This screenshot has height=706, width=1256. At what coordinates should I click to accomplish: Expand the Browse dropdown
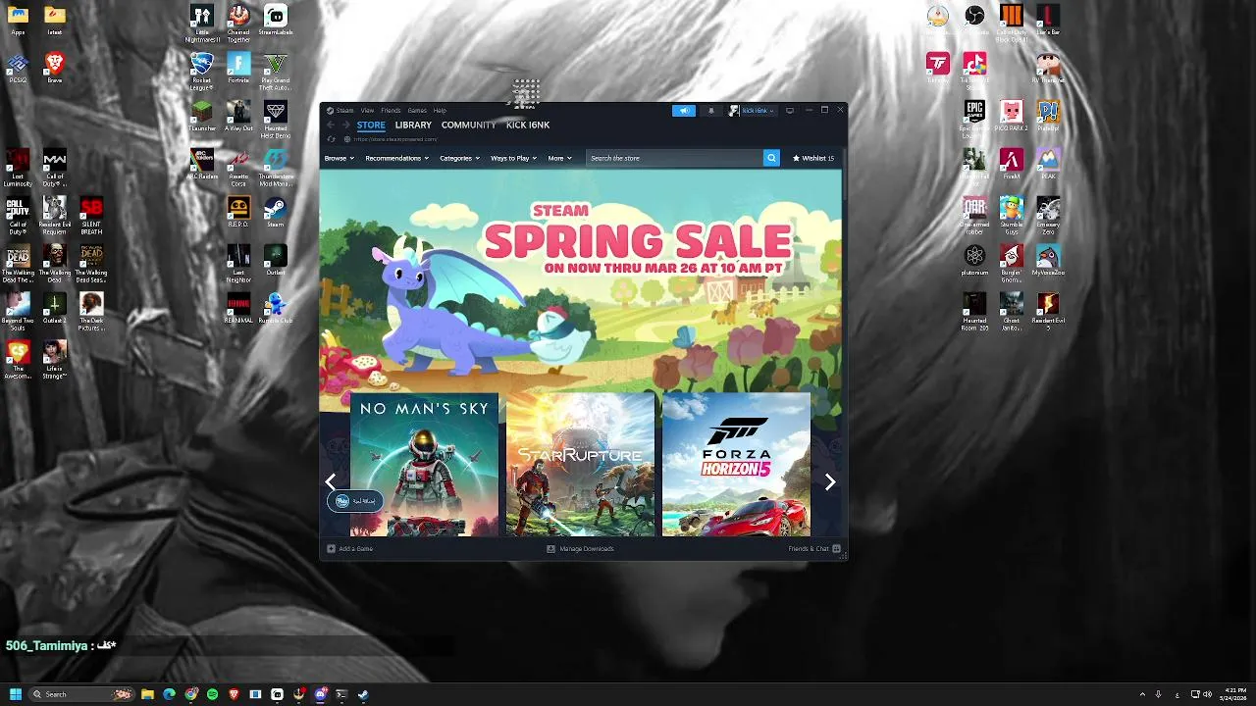coord(339,158)
